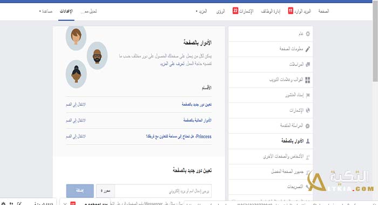
Task: Click the flag icon for إسناد المنشور
Action: point(308,95)
